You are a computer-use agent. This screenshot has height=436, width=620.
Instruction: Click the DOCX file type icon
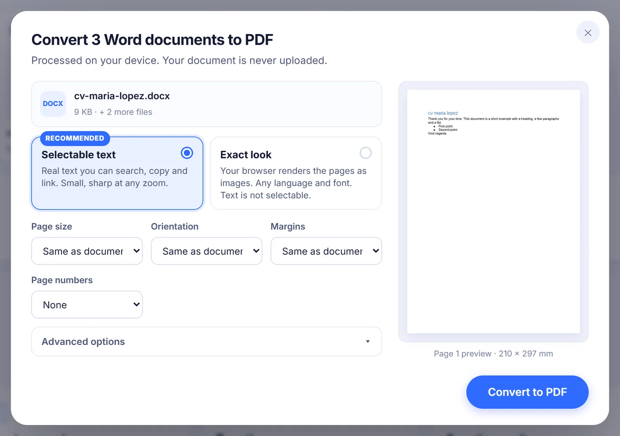click(x=53, y=104)
